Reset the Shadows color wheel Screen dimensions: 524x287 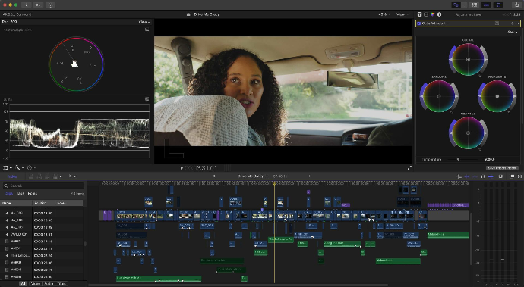tap(451, 113)
